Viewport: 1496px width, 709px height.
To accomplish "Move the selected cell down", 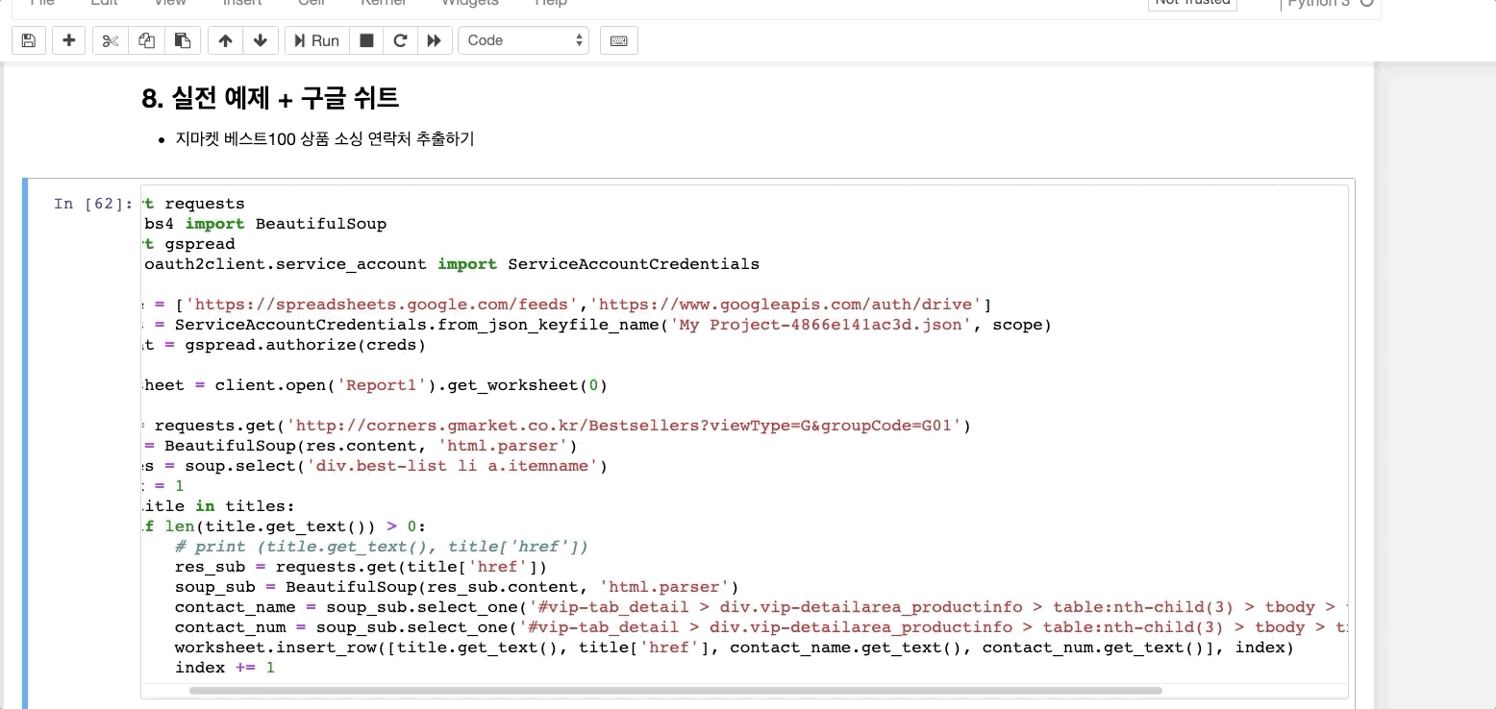I will click(261, 40).
